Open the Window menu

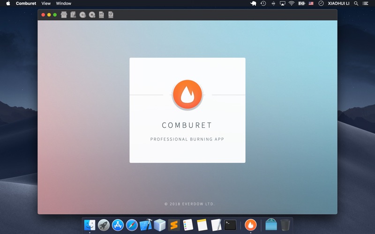[64, 3]
